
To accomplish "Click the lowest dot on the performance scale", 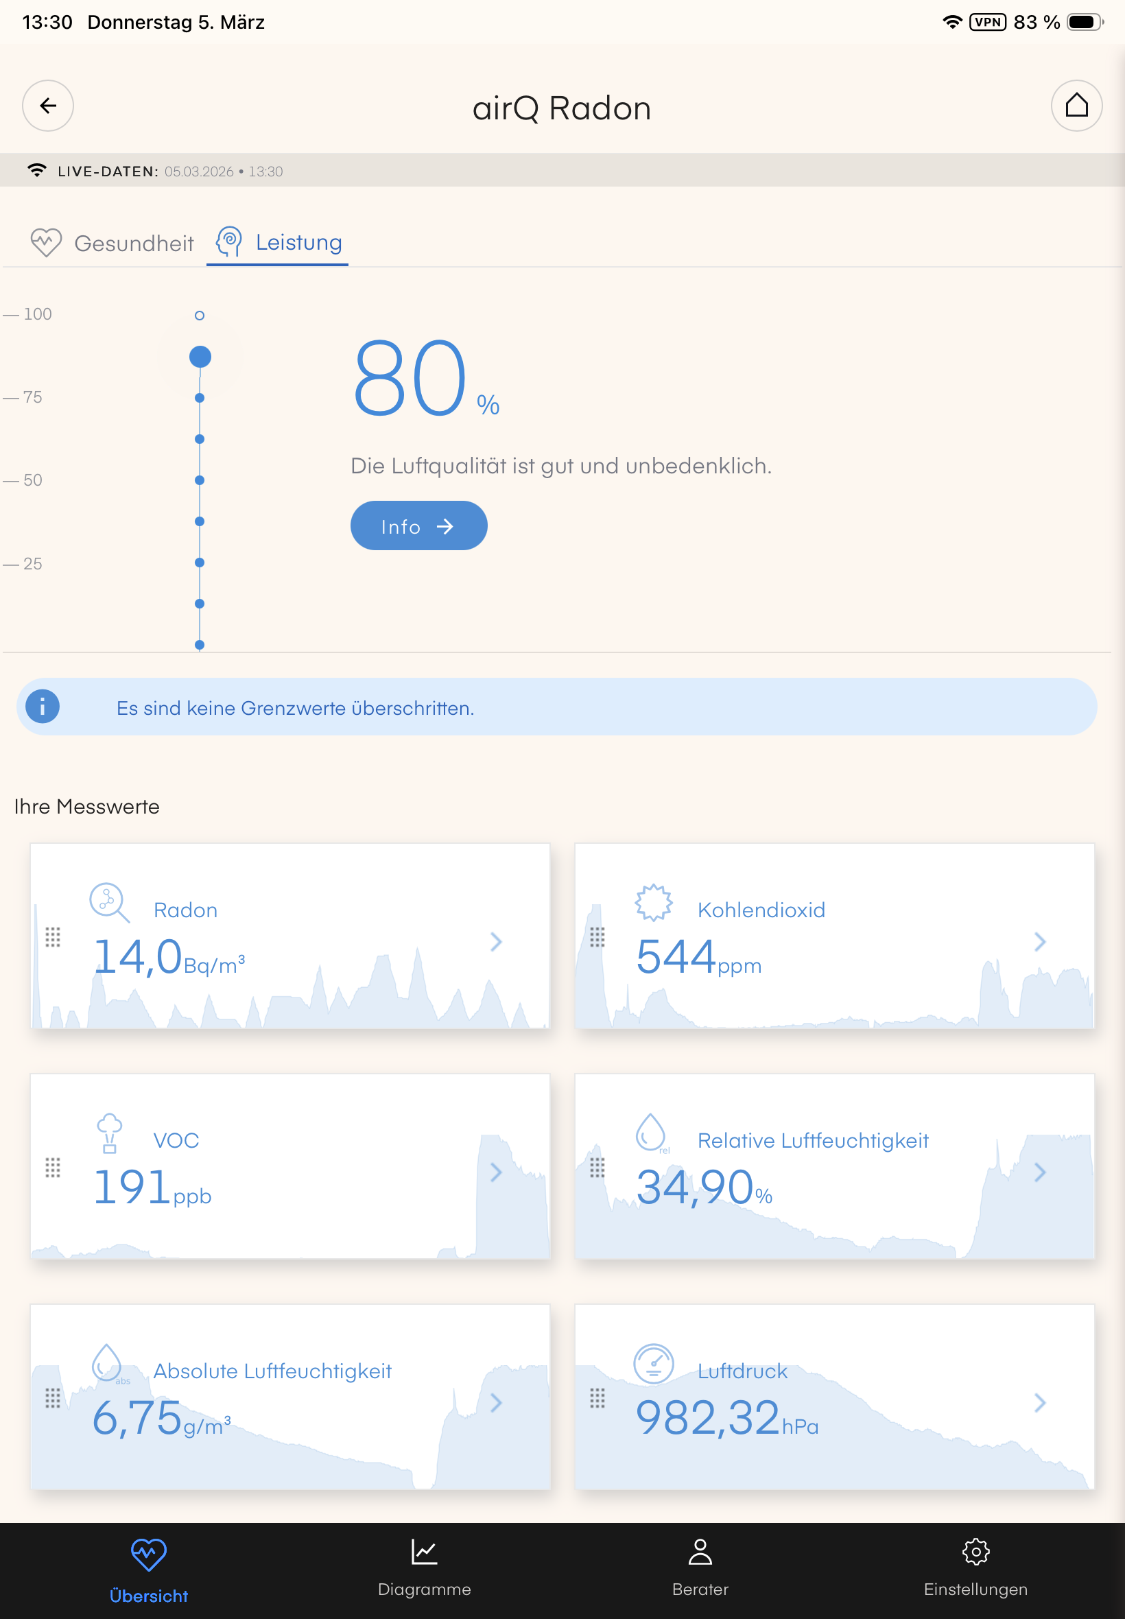I will point(200,644).
